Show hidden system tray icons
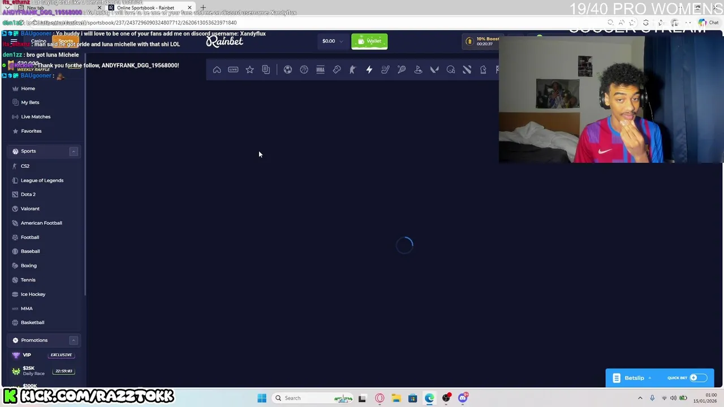 [x=640, y=398]
